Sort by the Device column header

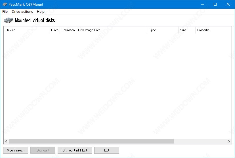(x=26, y=30)
